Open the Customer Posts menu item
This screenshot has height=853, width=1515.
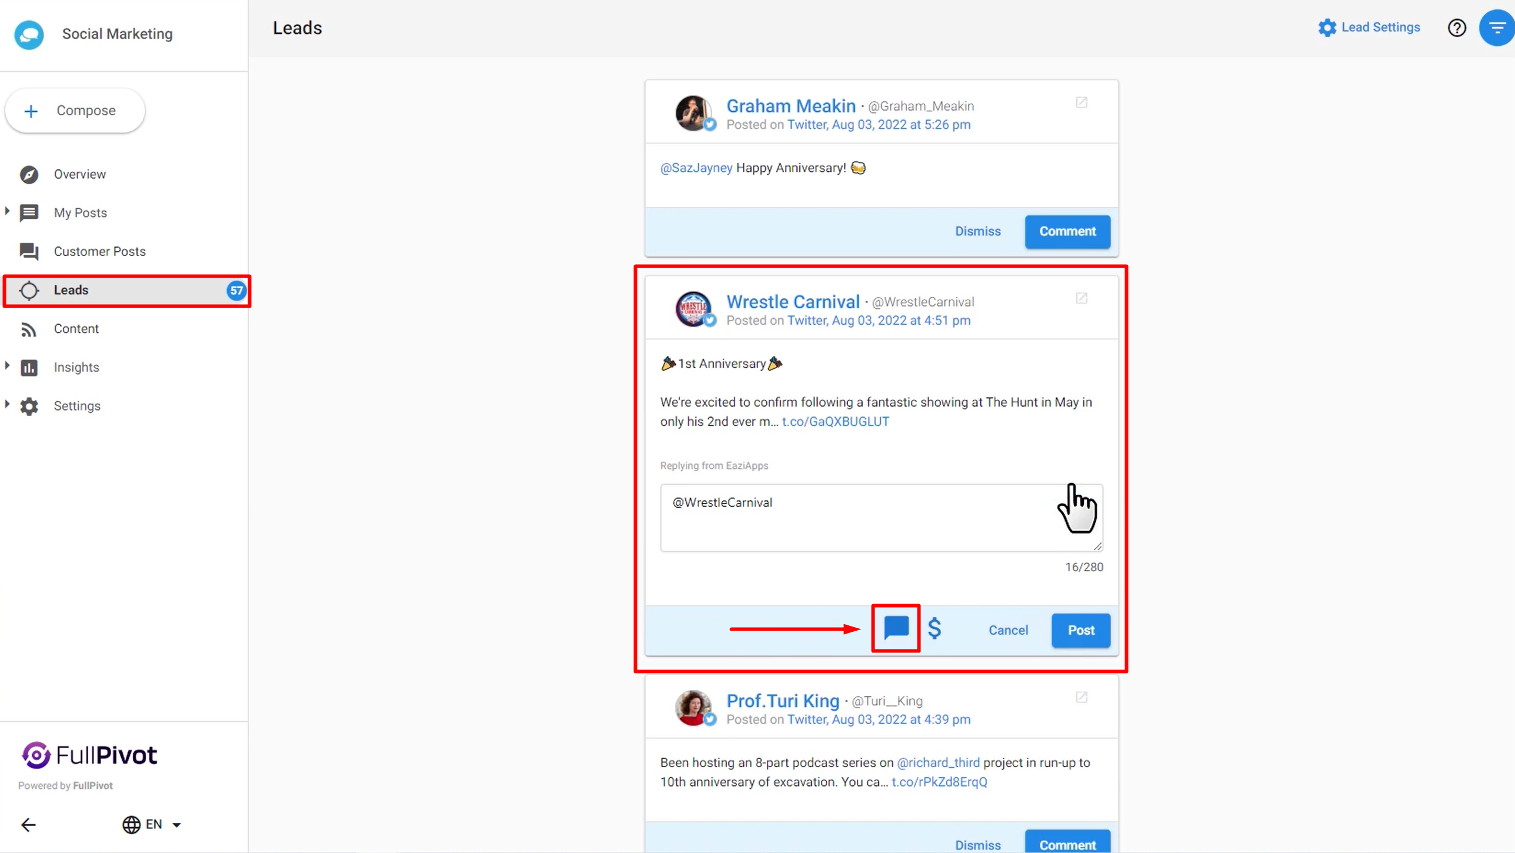[x=100, y=252]
